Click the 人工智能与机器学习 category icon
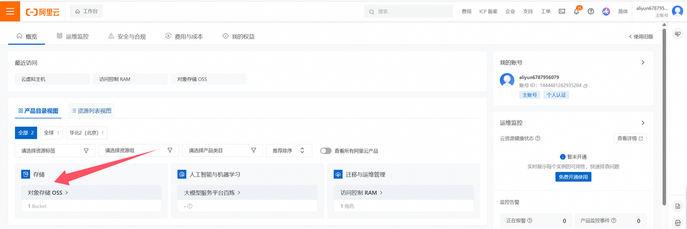 (181, 174)
